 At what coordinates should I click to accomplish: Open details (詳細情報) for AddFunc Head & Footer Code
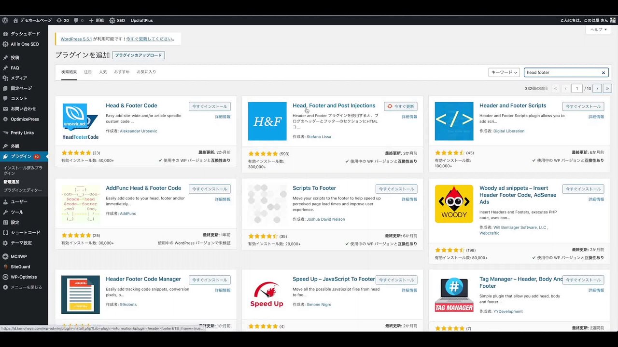[x=223, y=200]
